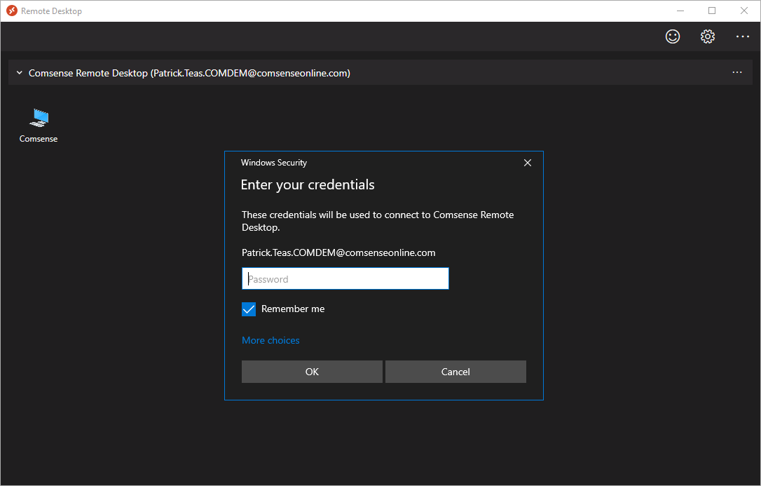Collapse the Comsense Remote Desktop workspace group
This screenshot has width=761, height=486.
click(x=20, y=73)
